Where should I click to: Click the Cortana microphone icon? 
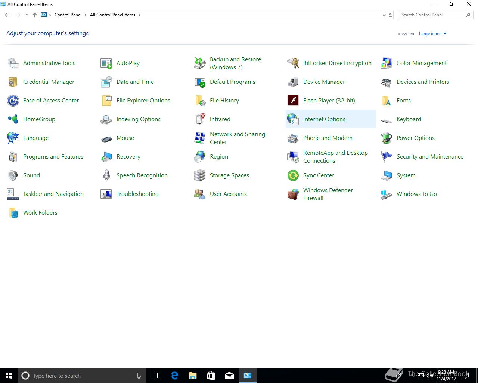coord(139,376)
